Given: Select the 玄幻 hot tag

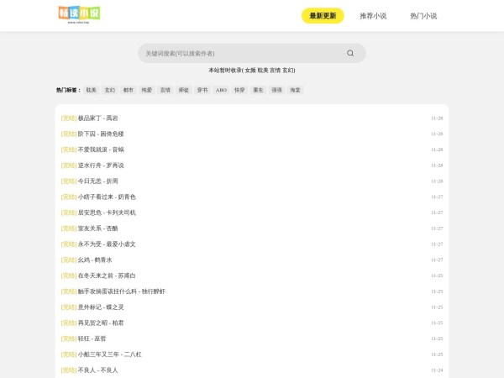Looking at the screenshot, I should (110, 89).
